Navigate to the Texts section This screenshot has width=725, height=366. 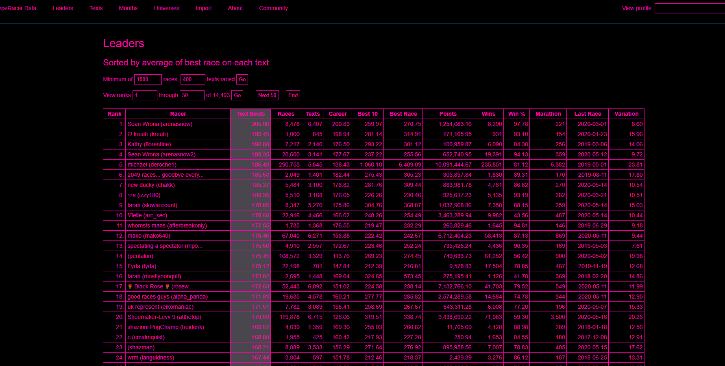96,8
